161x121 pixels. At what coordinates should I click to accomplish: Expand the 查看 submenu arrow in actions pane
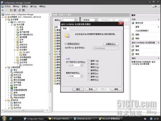(158, 27)
